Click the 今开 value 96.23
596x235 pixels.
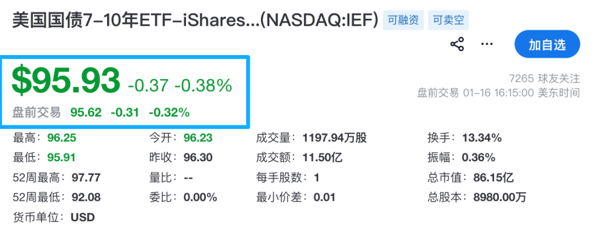pos(198,138)
